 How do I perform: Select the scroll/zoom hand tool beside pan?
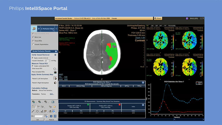click(42, 107)
